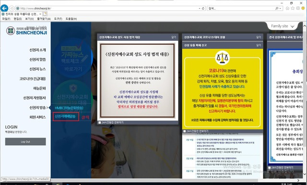Check 24시간동안 안보이기 under legal response popup
The width and height of the screenshot is (307, 185).
[100, 122]
